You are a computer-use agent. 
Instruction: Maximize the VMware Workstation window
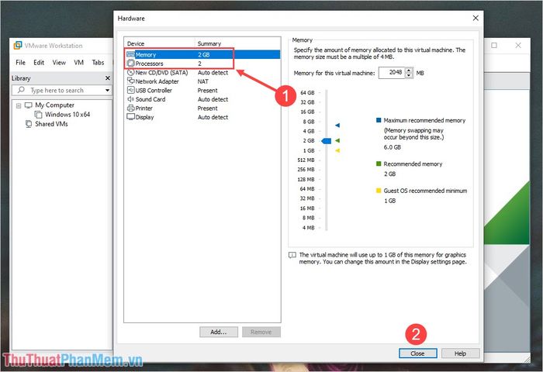494,45
